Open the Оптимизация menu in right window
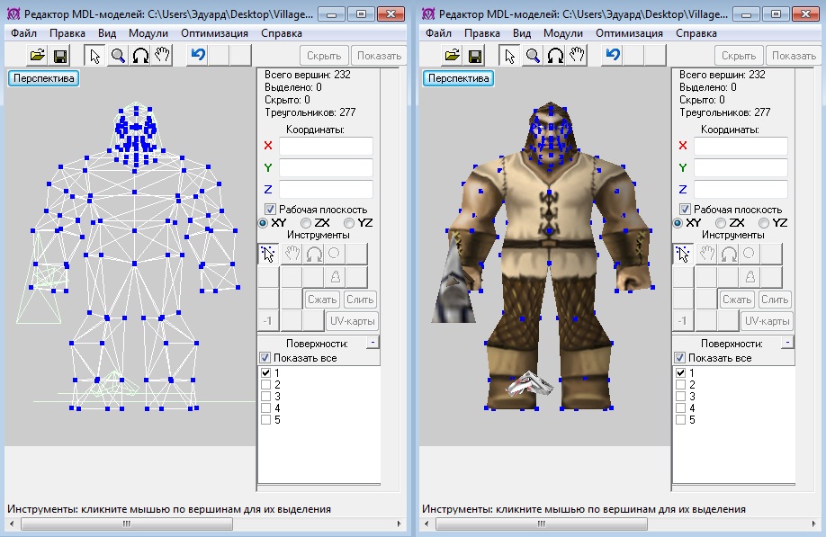Viewport: 826px width, 537px height. pyautogui.click(x=628, y=32)
